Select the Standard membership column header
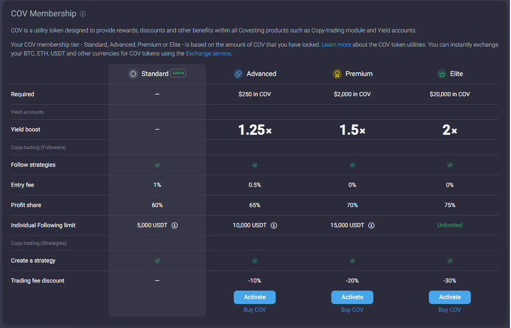Image resolution: width=511 pixels, height=328 pixels. [157, 74]
